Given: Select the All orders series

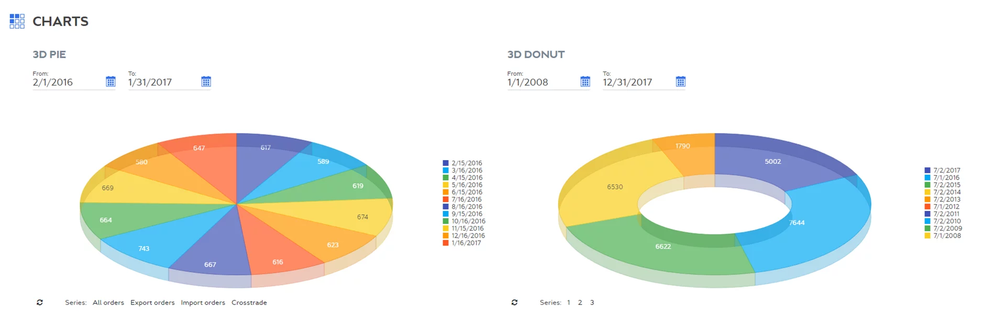Looking at the screenshot, I should pos(108,302).
